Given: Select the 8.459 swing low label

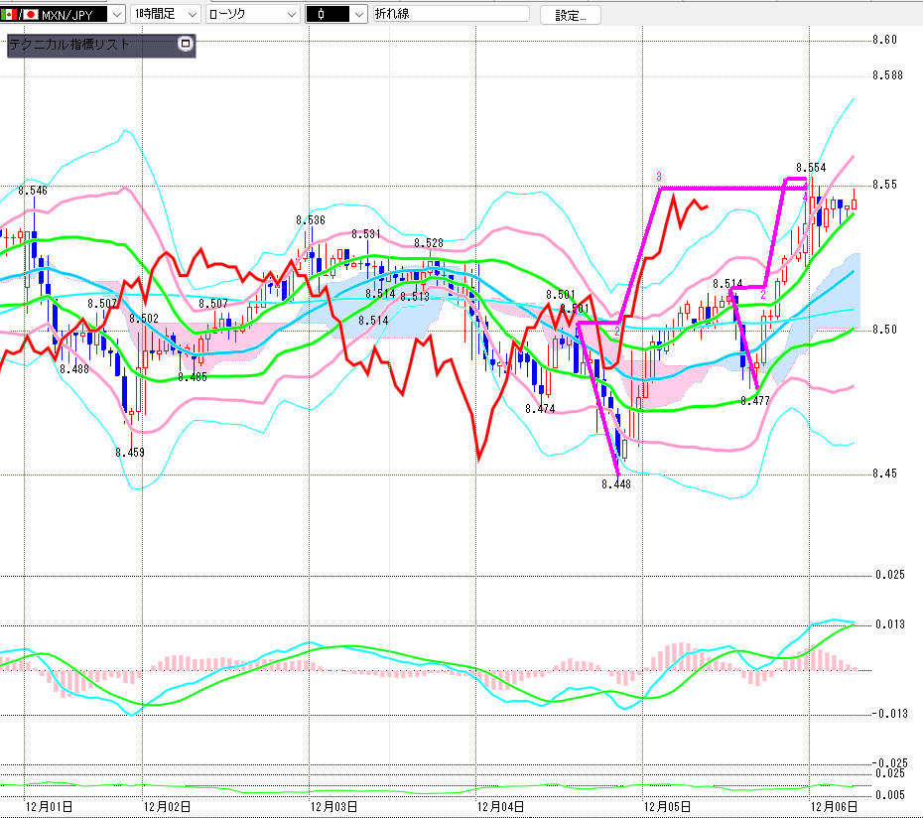Looking at the screenshot, I should click(x=129, y=452).
